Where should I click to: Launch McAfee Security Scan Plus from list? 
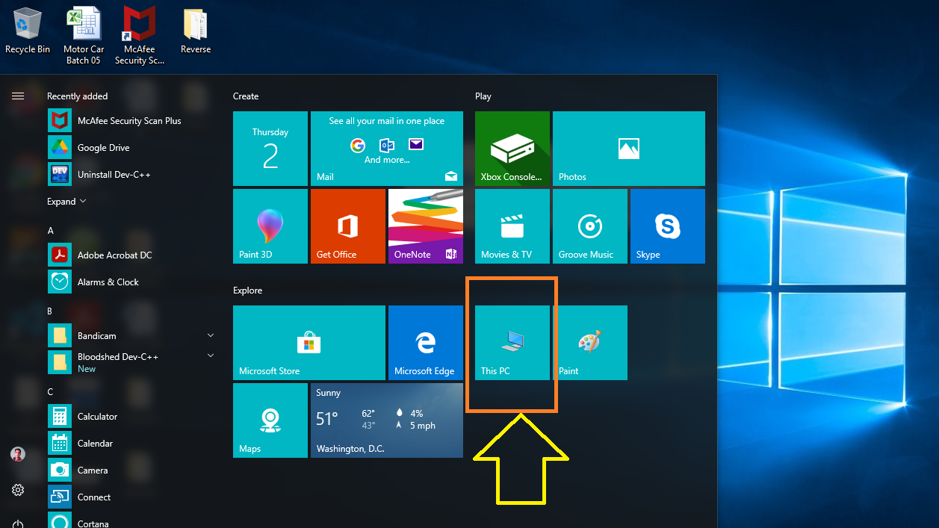[131, 121]
